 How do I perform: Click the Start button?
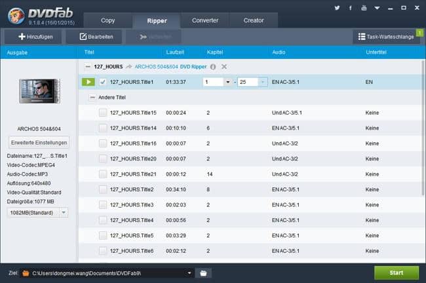397,273
